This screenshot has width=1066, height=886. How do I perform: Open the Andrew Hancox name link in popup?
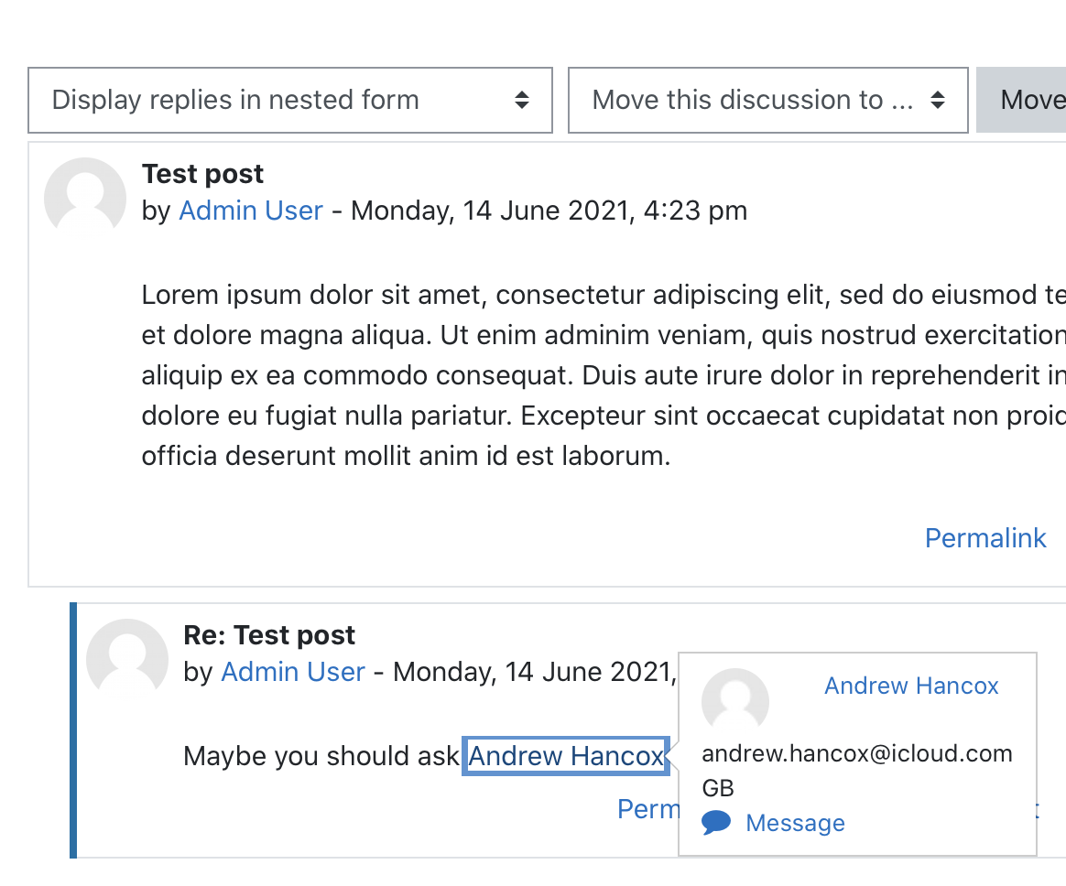pos(911,686)
